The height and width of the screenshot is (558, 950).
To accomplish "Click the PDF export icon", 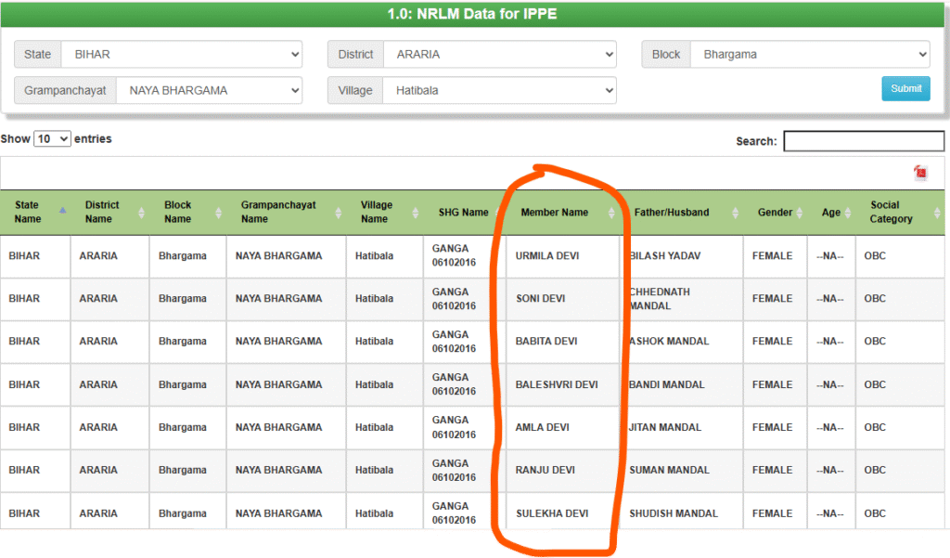I will click(x=919, y=173).
